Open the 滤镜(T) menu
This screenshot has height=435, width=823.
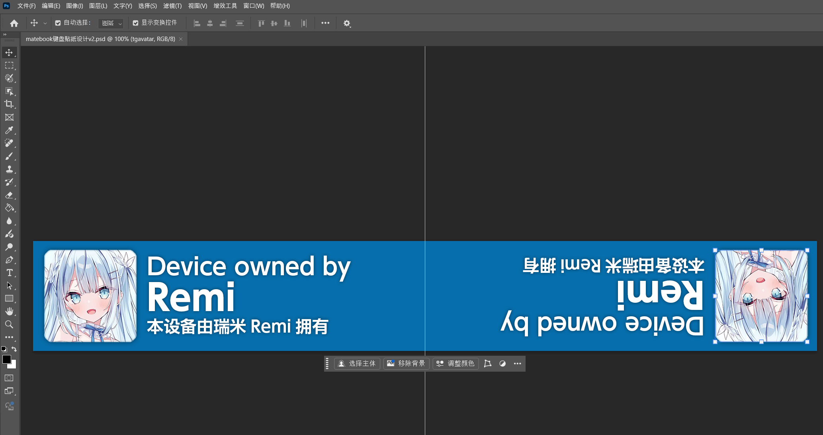point(172,6)
